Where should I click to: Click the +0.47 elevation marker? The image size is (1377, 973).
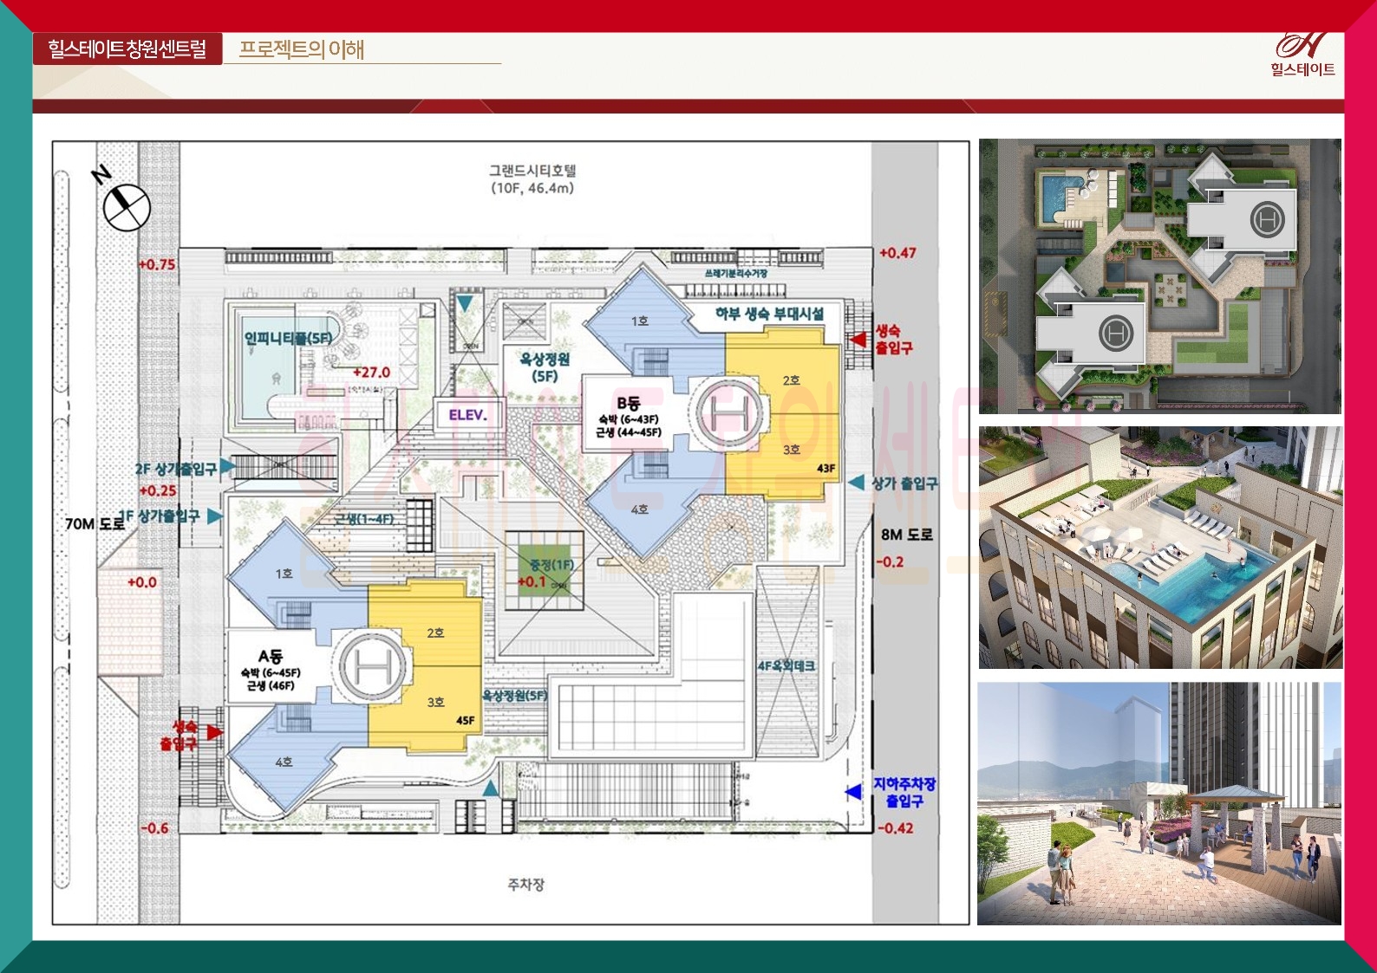(897, 253)
